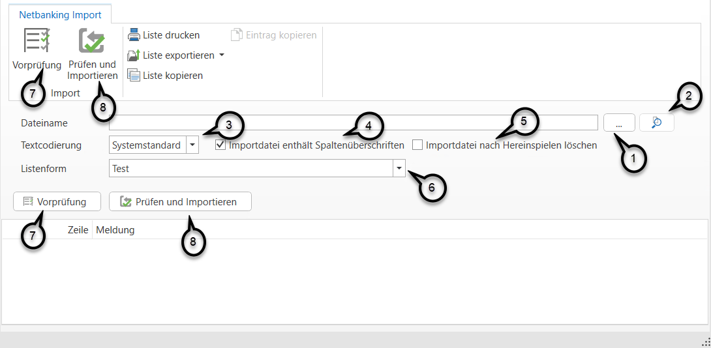This screenshot has width=711, height=348.
Task: Click the Vorprüfung ribbon icon
Action: coord(37,40)
